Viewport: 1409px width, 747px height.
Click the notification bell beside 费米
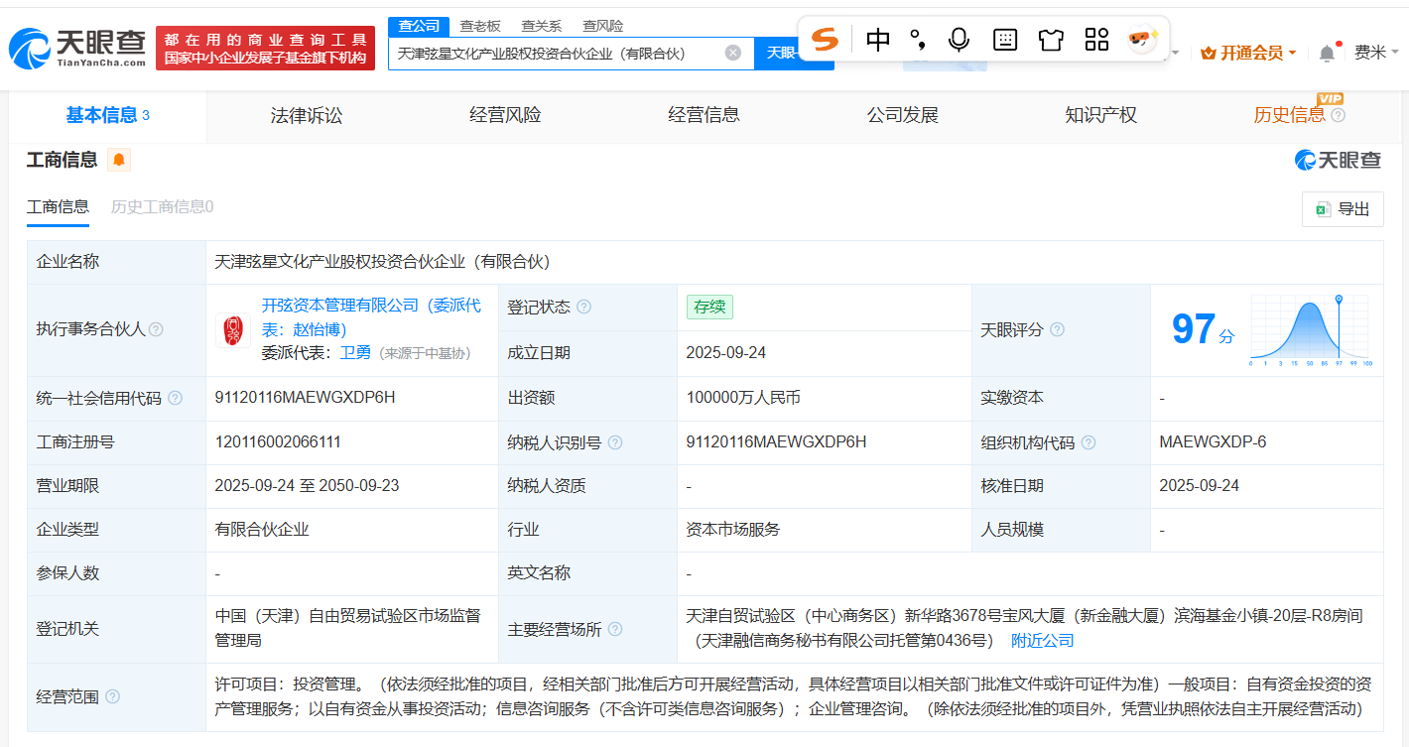[x=1327, y=51]
